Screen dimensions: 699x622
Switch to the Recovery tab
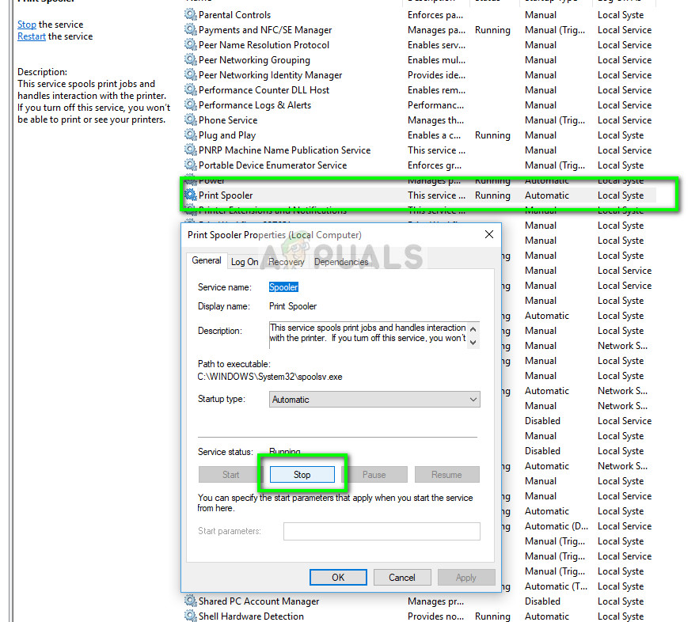[x=287, y=262]
